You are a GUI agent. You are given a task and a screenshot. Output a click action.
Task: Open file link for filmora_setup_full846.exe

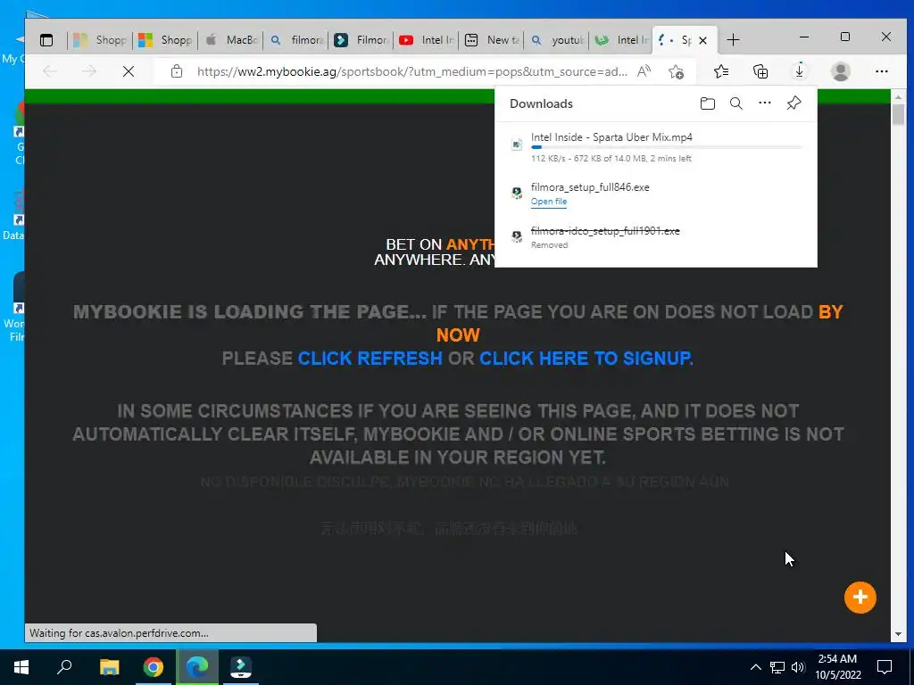pyautogui.click(x=549, y=202)
